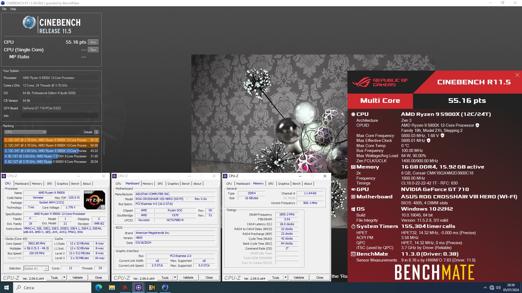The height and width of the screenshot is (293, 522).
Task: Close the BenchMate result overlay
Action: (517, 75)
